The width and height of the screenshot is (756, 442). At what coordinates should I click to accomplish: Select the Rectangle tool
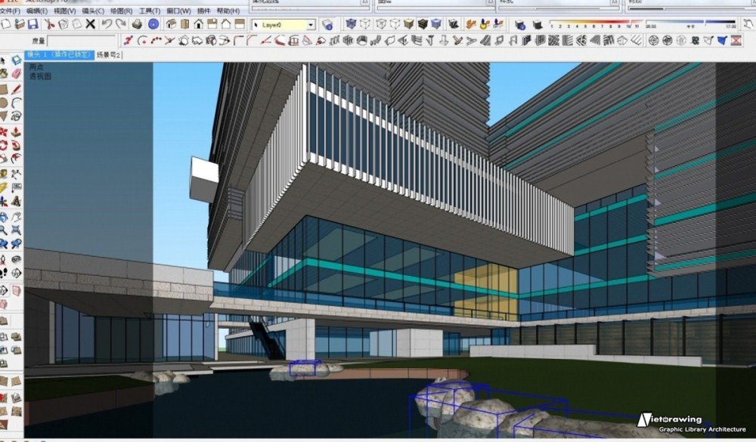tap(4, 90)
